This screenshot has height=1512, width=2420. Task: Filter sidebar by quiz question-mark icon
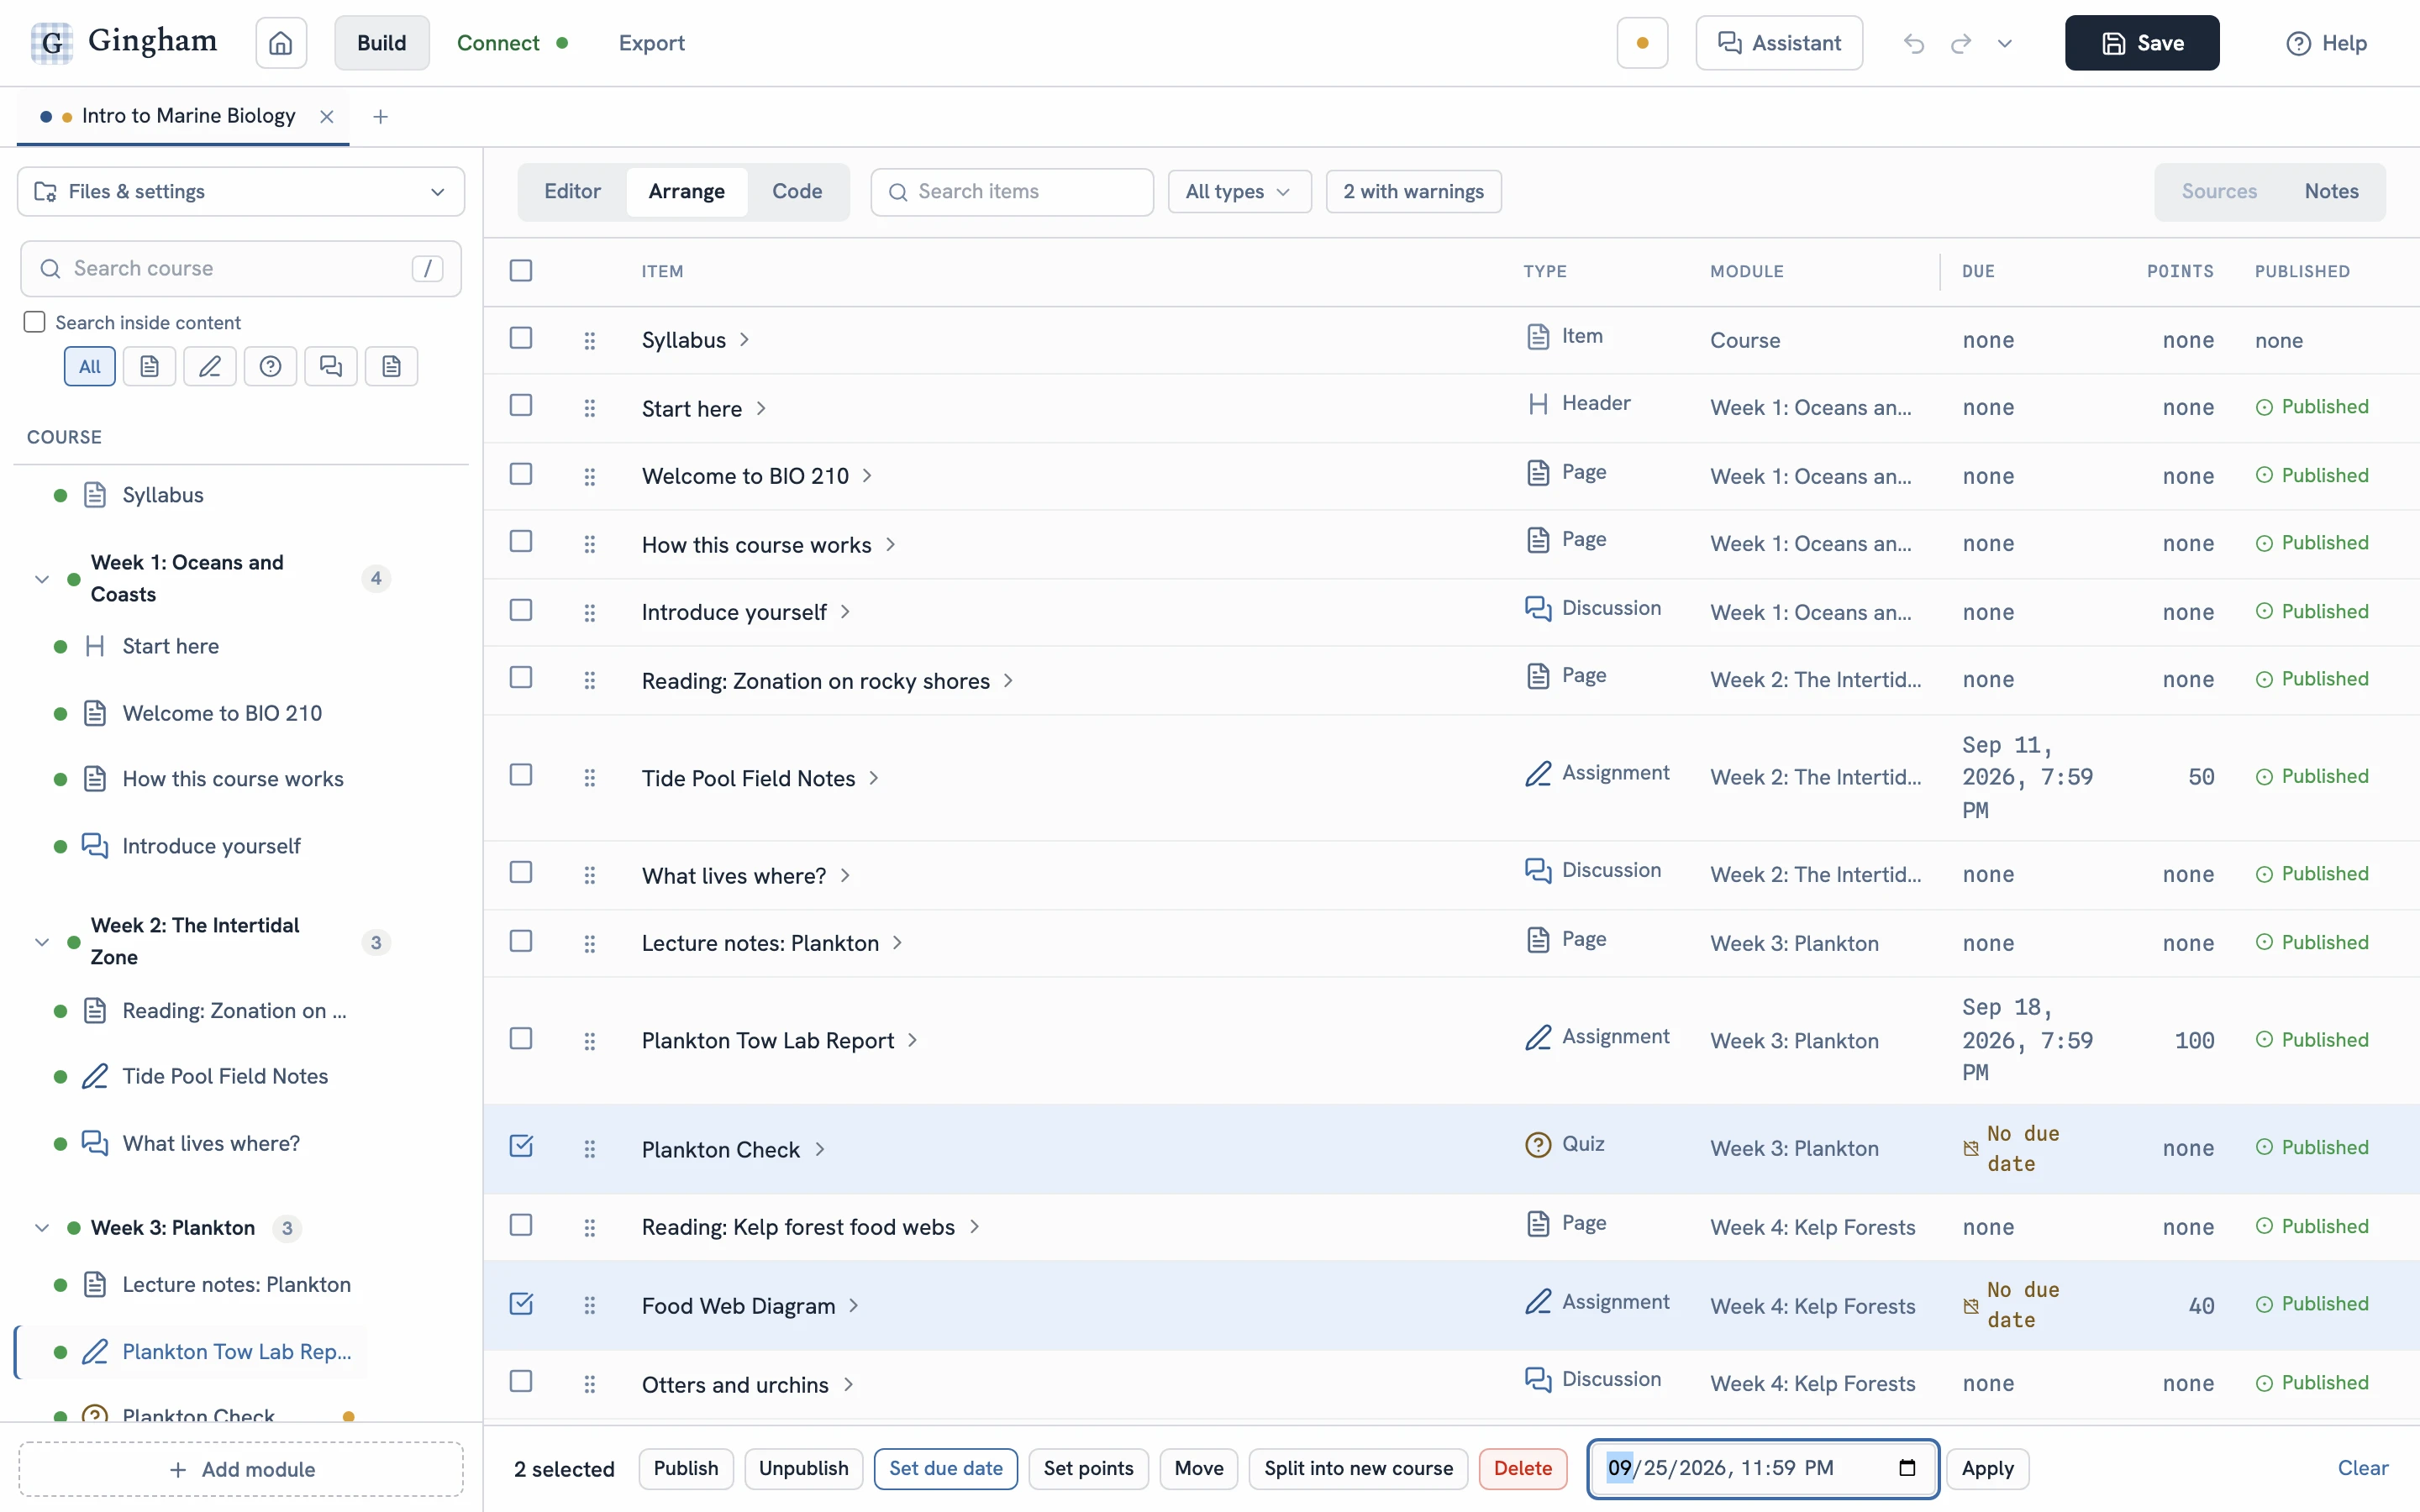(270, 366)
